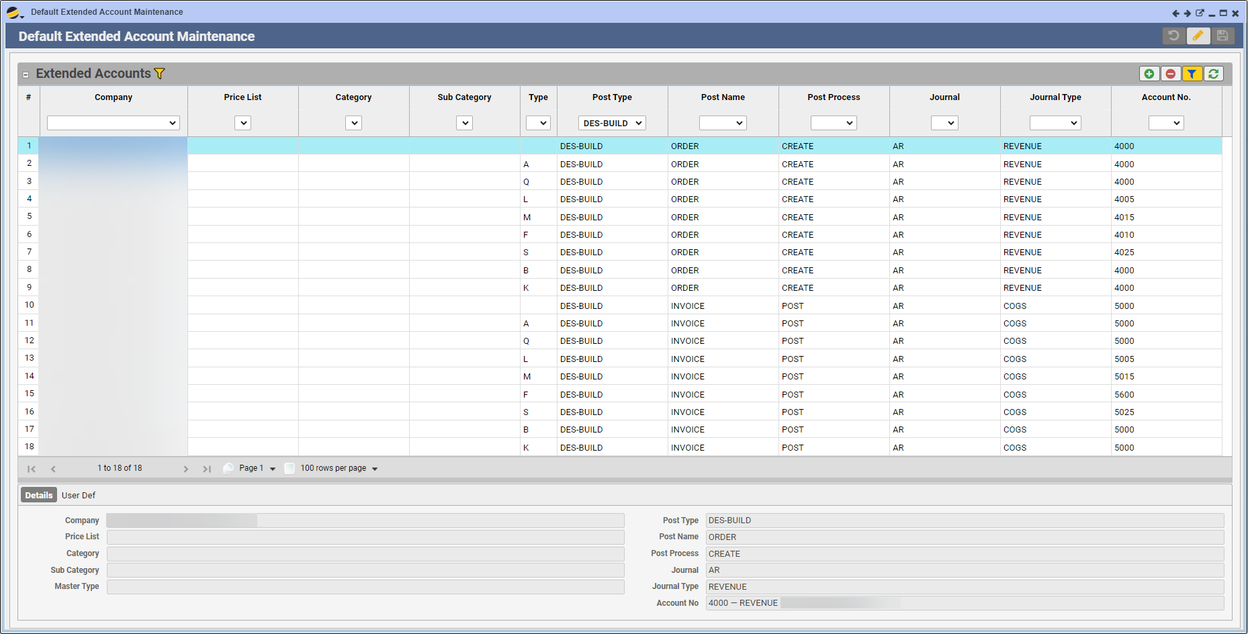Click the application logo menu icon
Viewport: 1248px width, 634px height.
tap(14, 12)
